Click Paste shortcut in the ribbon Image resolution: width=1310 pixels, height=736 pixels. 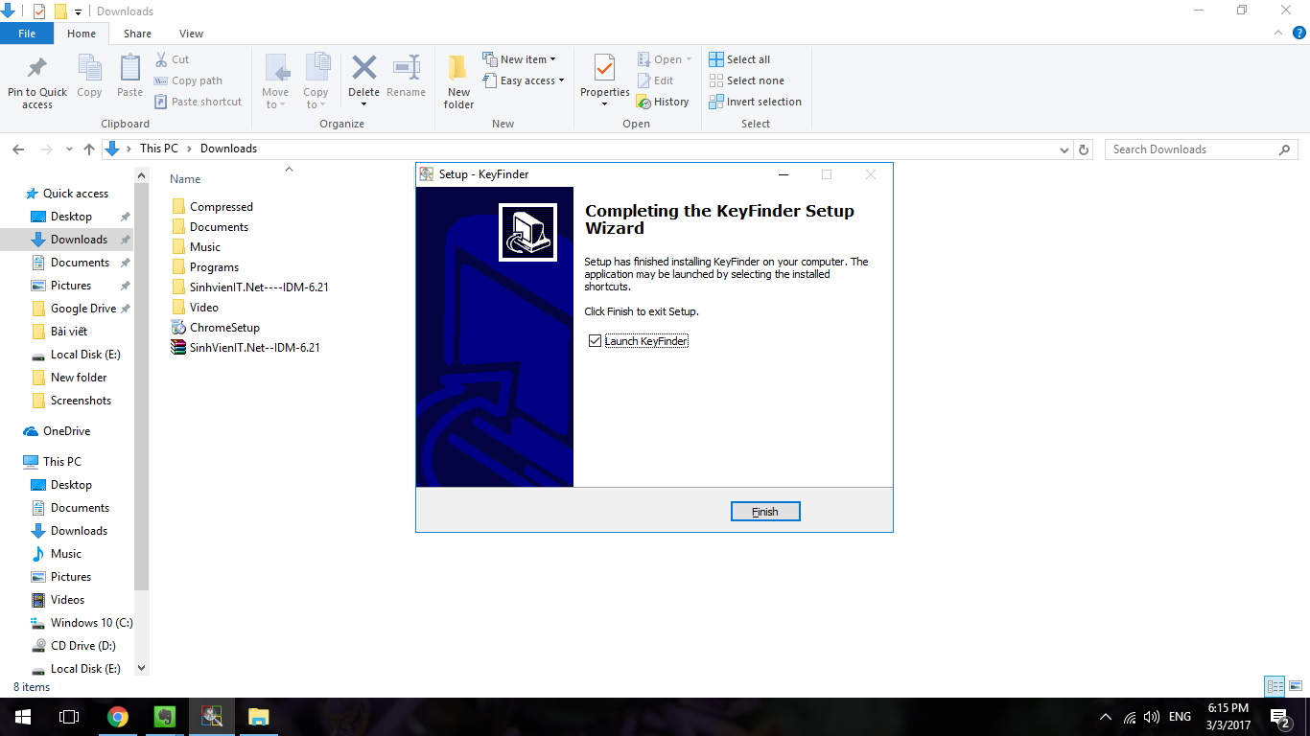[x=198, y=102]
